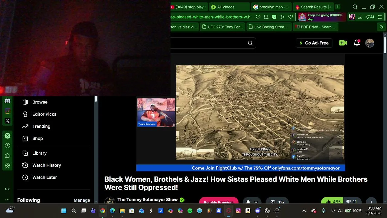The width and height of the screenshot is (387, 218).
Task: Show more bookmarks with double chevron
Action: click(382, 27)
